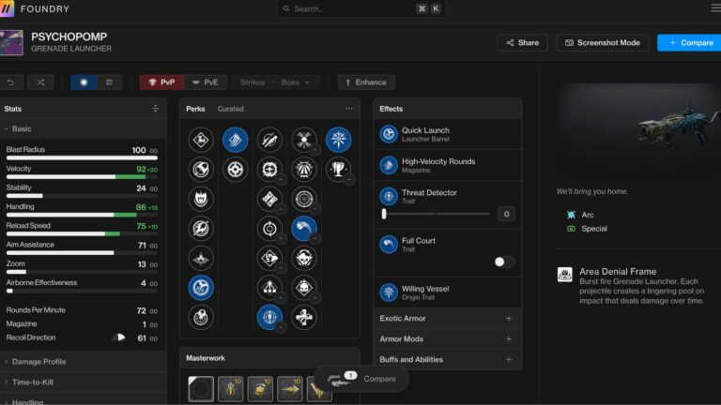Viewport: 721px width, 405px height.
Task: Click the undo arrow icon in toolbar
Action: pyautogui.click(x=9, y=82)
